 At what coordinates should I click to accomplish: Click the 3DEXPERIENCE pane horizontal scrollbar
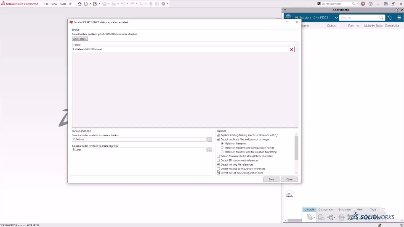tap(295, 220)
